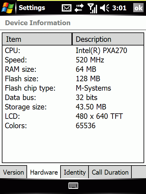Select the RAM size row
The height and width of the screenshot is (194, 146).
[x=73, y=69]
